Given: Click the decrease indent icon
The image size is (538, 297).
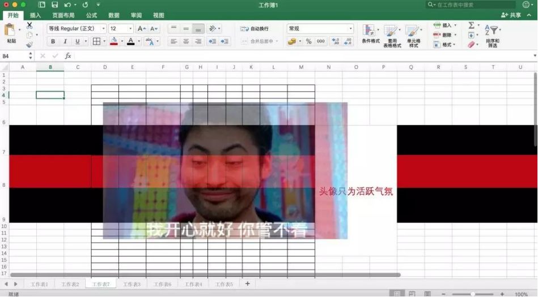Looking at the screenshot, I should coord(213,41).
